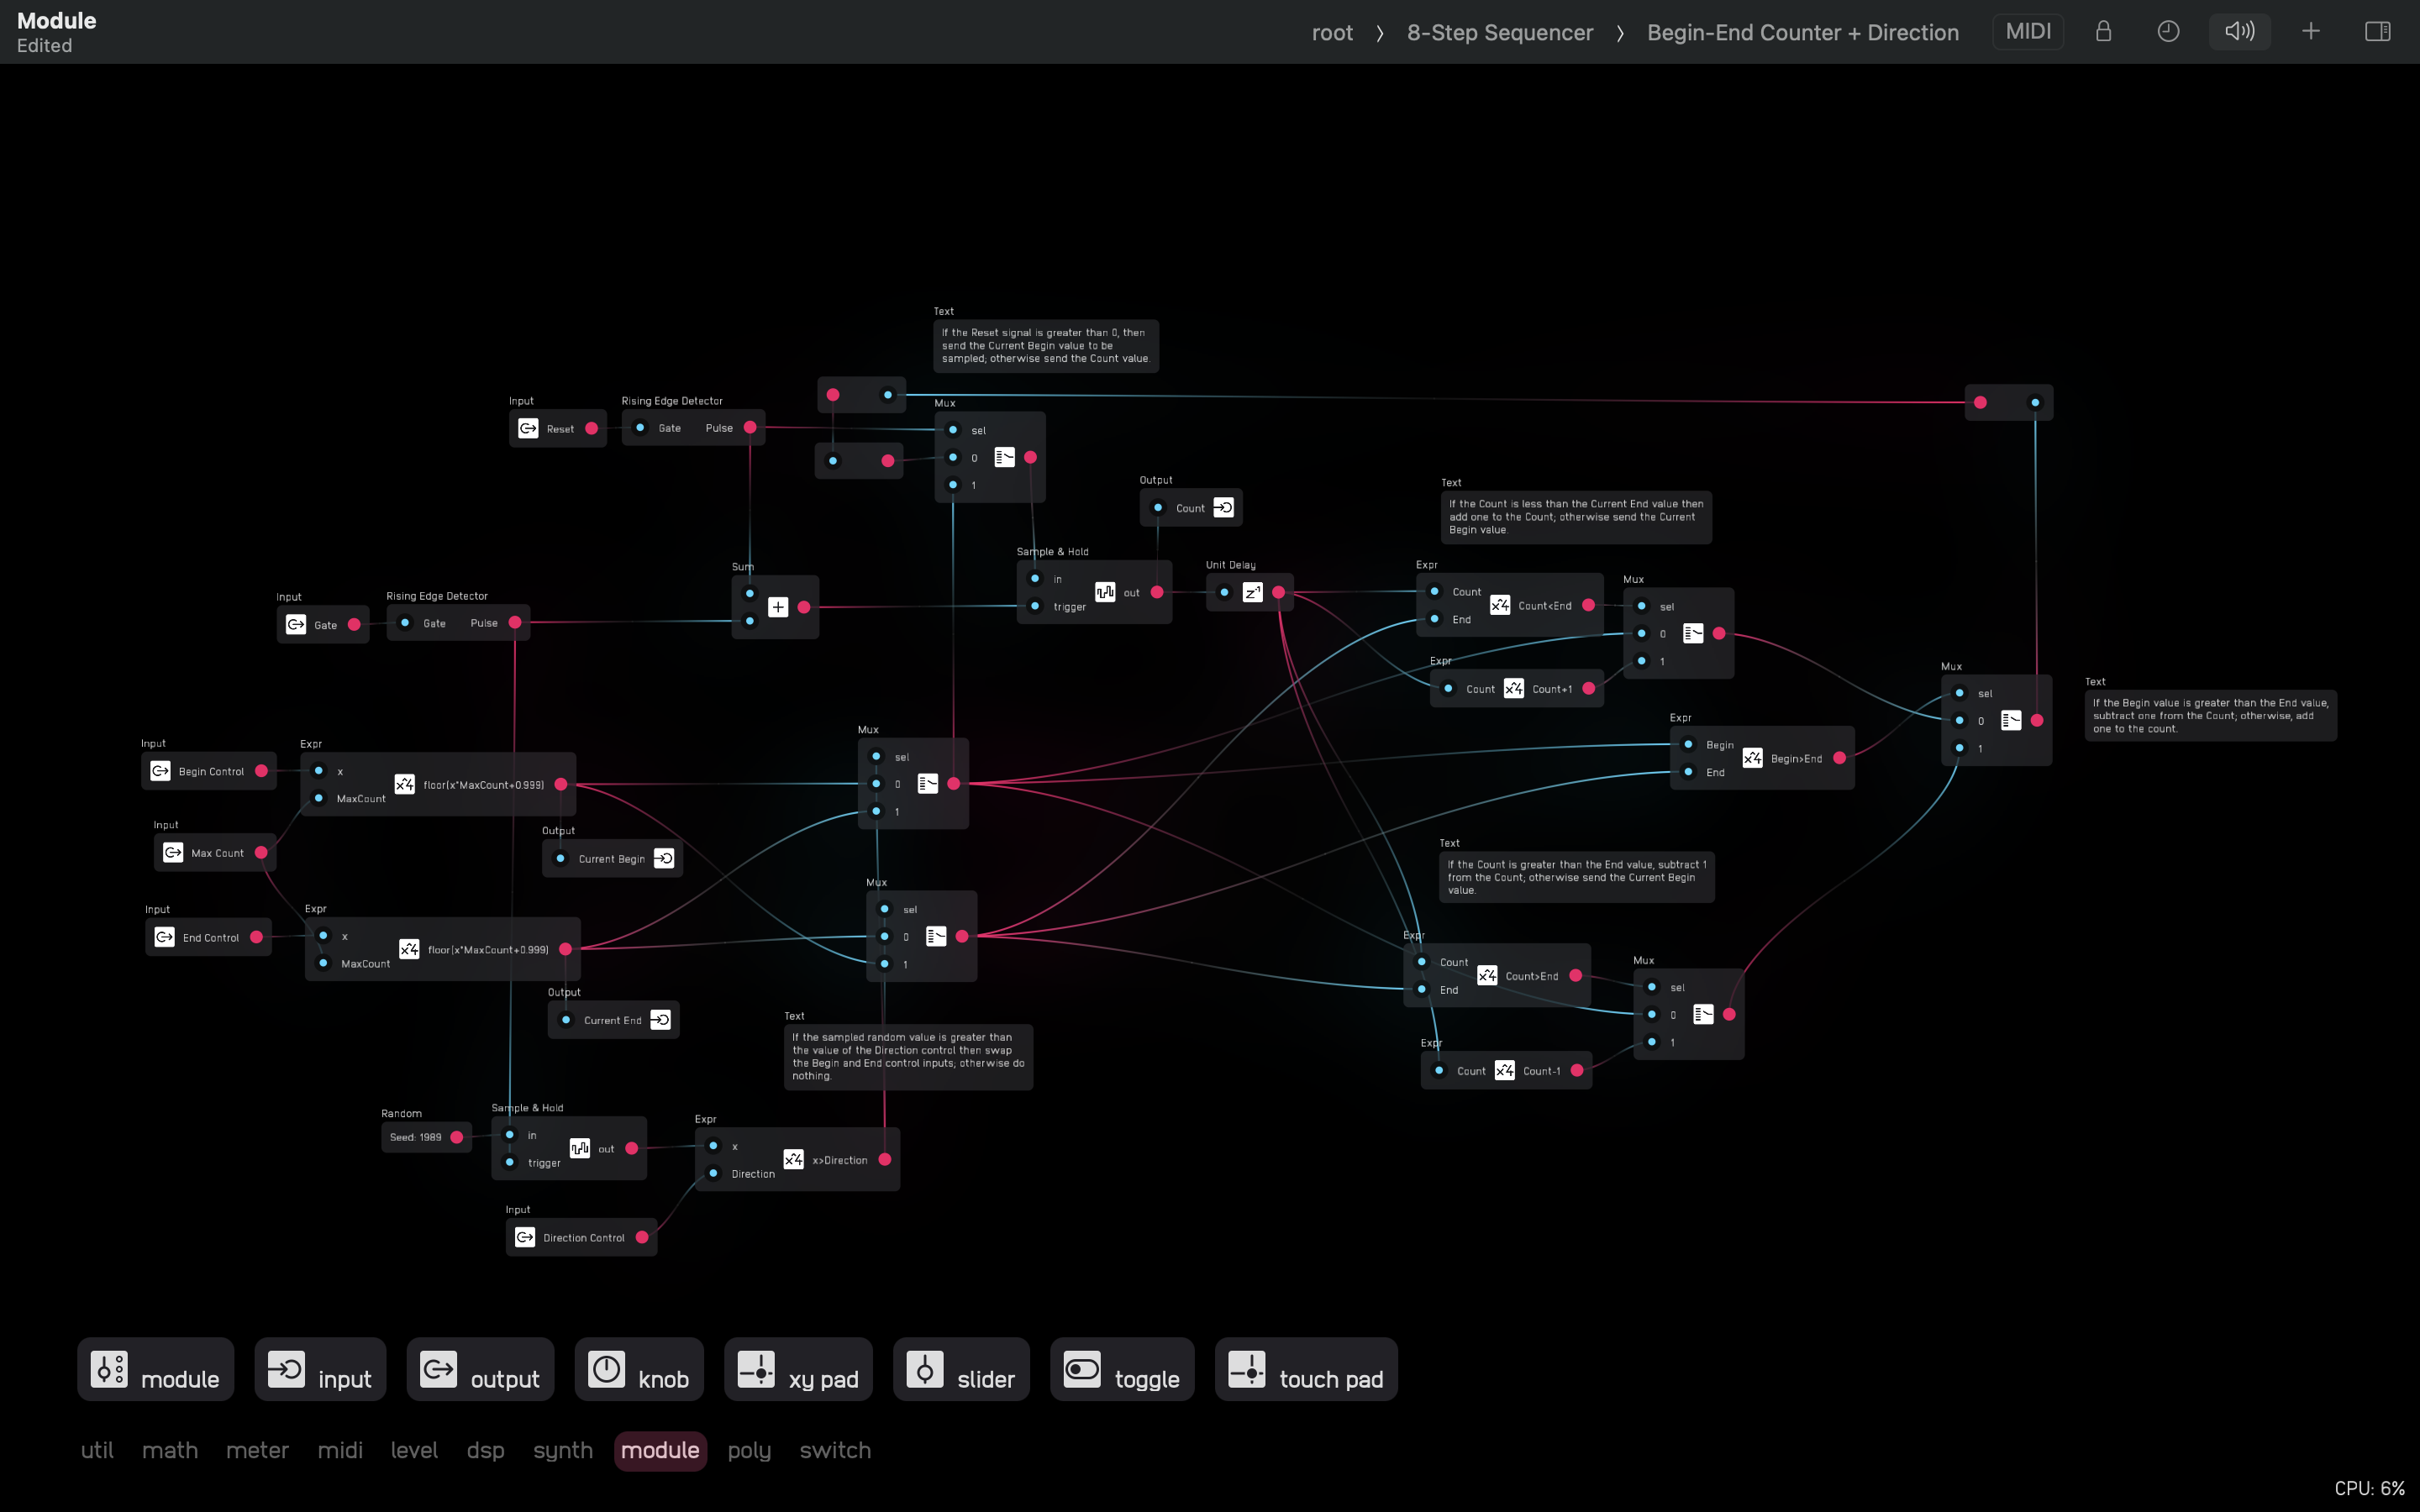Add a knob module
The image size is (2420, 1512).
pyautogui.click(x=639, y=1370)
